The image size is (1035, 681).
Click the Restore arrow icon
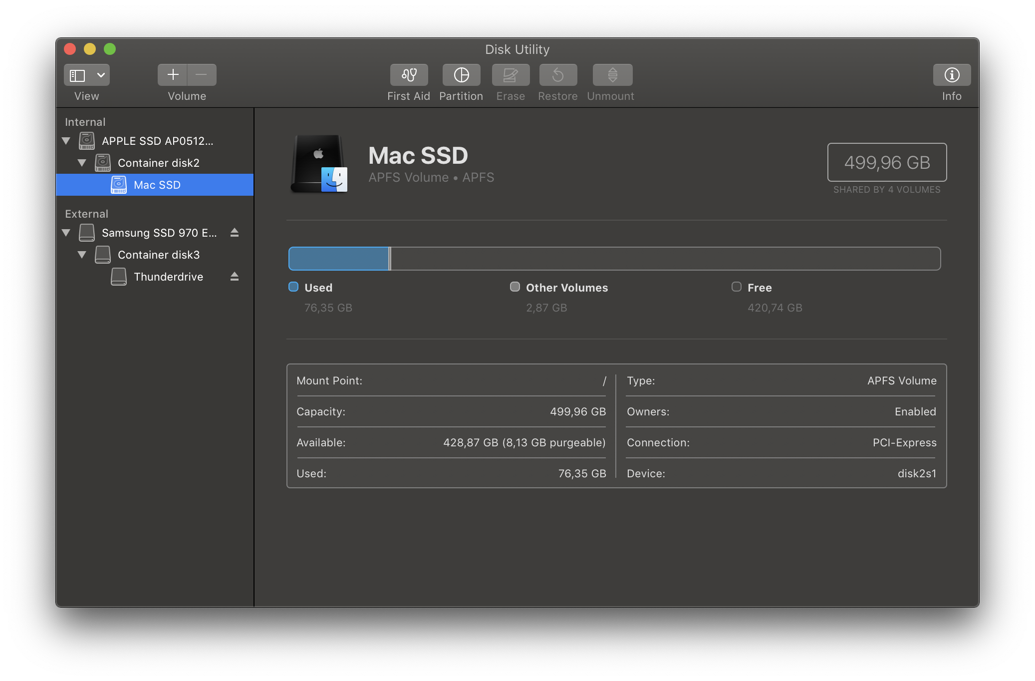[x=558, y=75]
